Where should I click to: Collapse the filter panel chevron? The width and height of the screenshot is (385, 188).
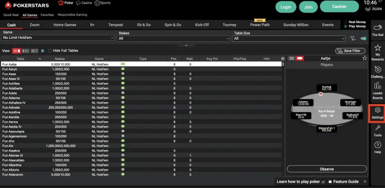(186, 46)
